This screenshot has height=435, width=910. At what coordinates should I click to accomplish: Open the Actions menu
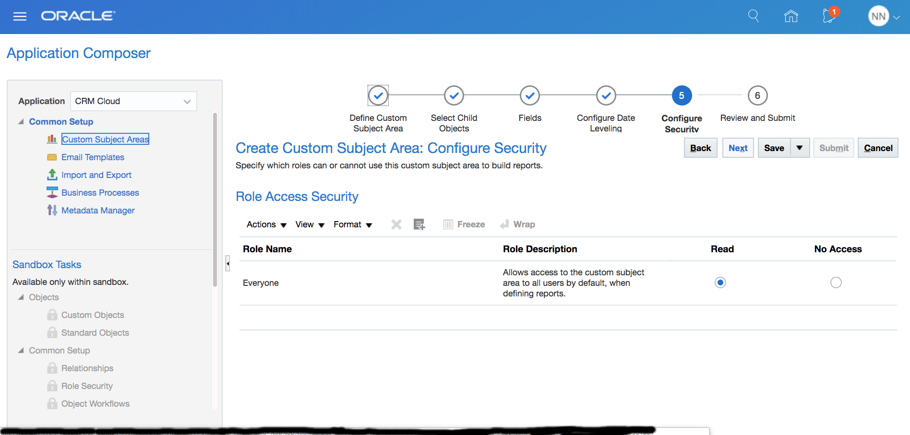[x=266, y=224]
